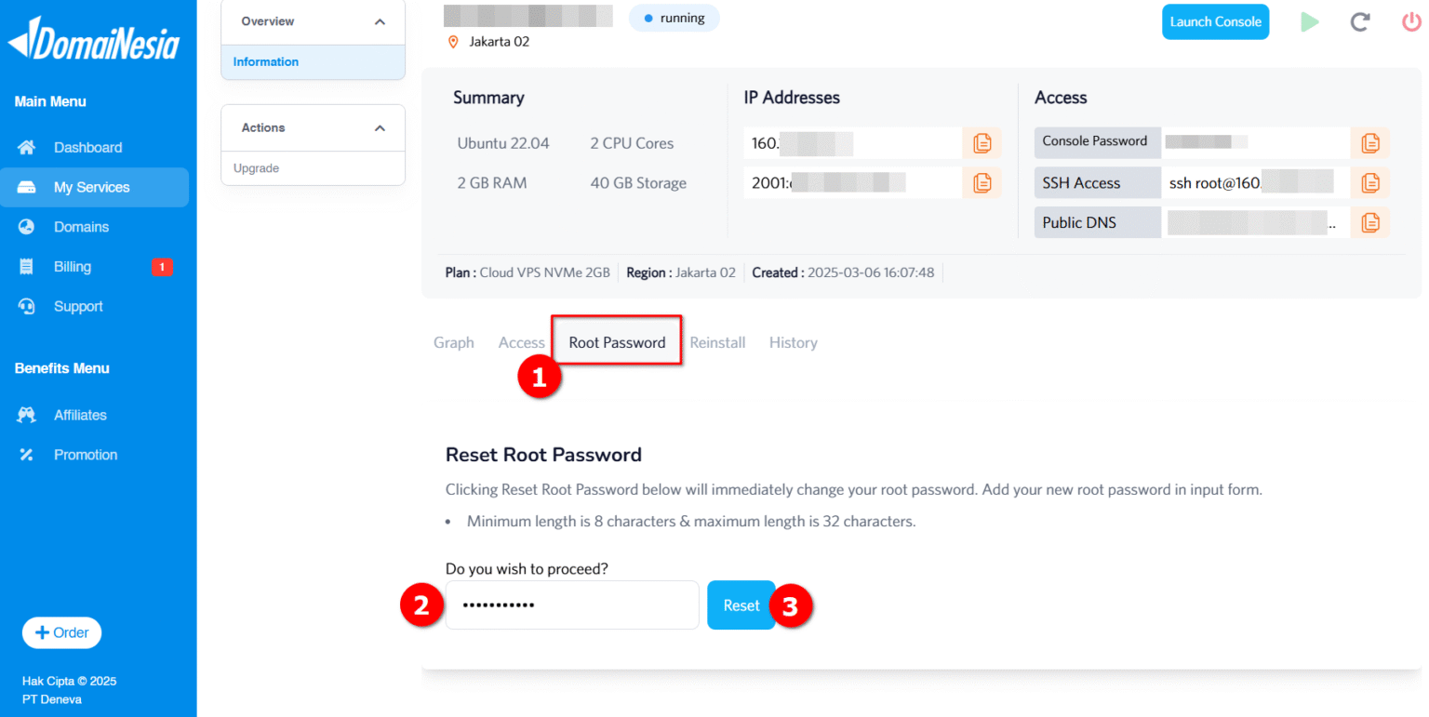This screenshot has width=1429, height=717.
Task: Copy the SSH Access command
Action: coord(1369,182)
